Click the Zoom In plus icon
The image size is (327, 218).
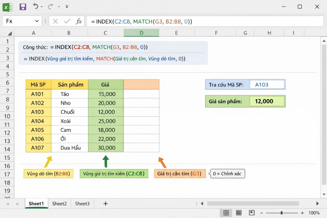tap(302, 213)
